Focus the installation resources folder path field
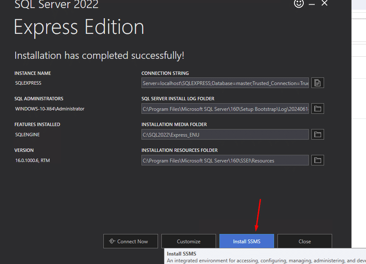 pyautogui.click(x=225, y=161)
